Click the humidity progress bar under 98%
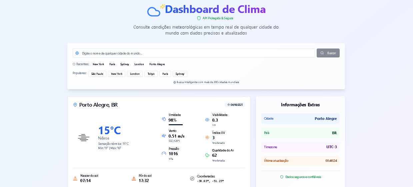Viewport: 413px width, 187px height. click(176, 125)
